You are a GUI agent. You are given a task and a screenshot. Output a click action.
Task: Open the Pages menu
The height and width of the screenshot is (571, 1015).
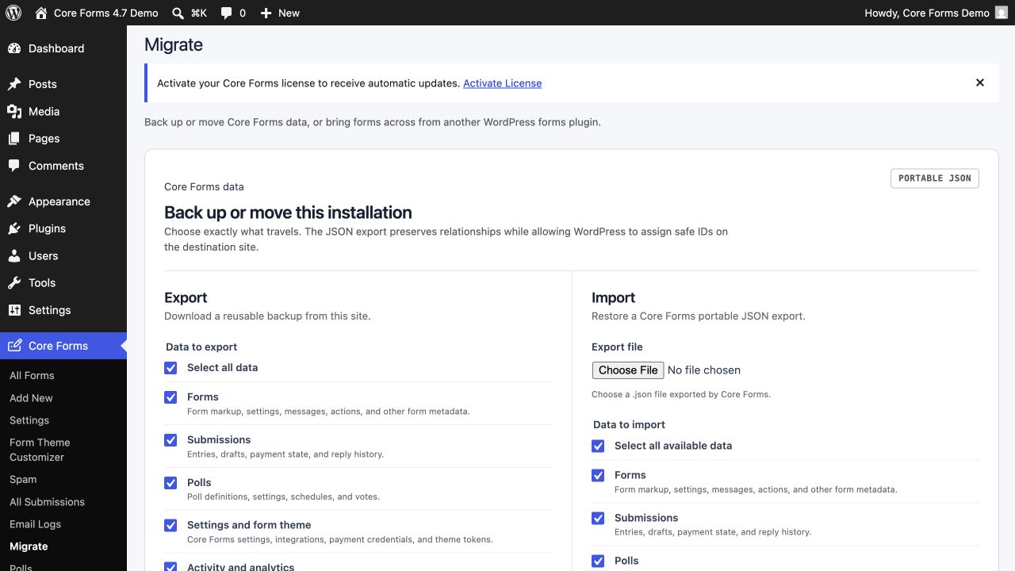[44, 139]
